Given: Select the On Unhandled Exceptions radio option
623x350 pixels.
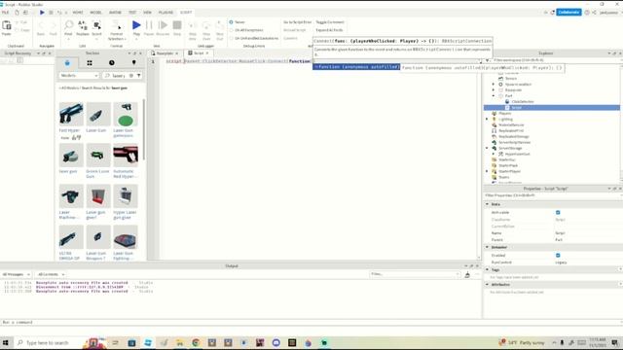Looking at the screenshot, I should pos(232,38).
